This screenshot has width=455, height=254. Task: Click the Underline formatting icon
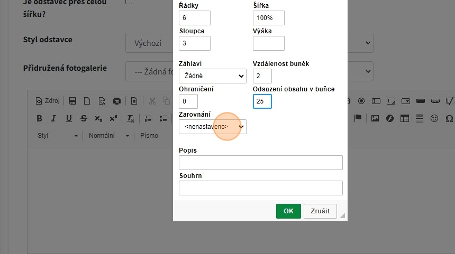[x=69, y=118]
